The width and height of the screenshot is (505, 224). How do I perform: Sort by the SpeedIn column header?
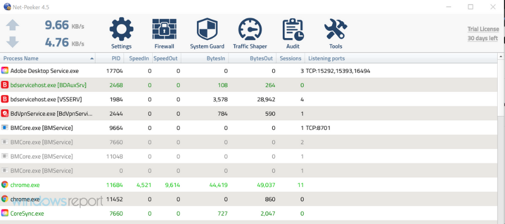[138, 58]
